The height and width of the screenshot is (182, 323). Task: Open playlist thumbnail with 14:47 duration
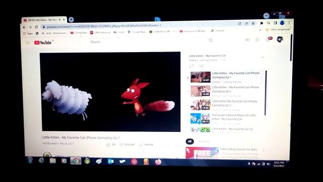(200, 77)
